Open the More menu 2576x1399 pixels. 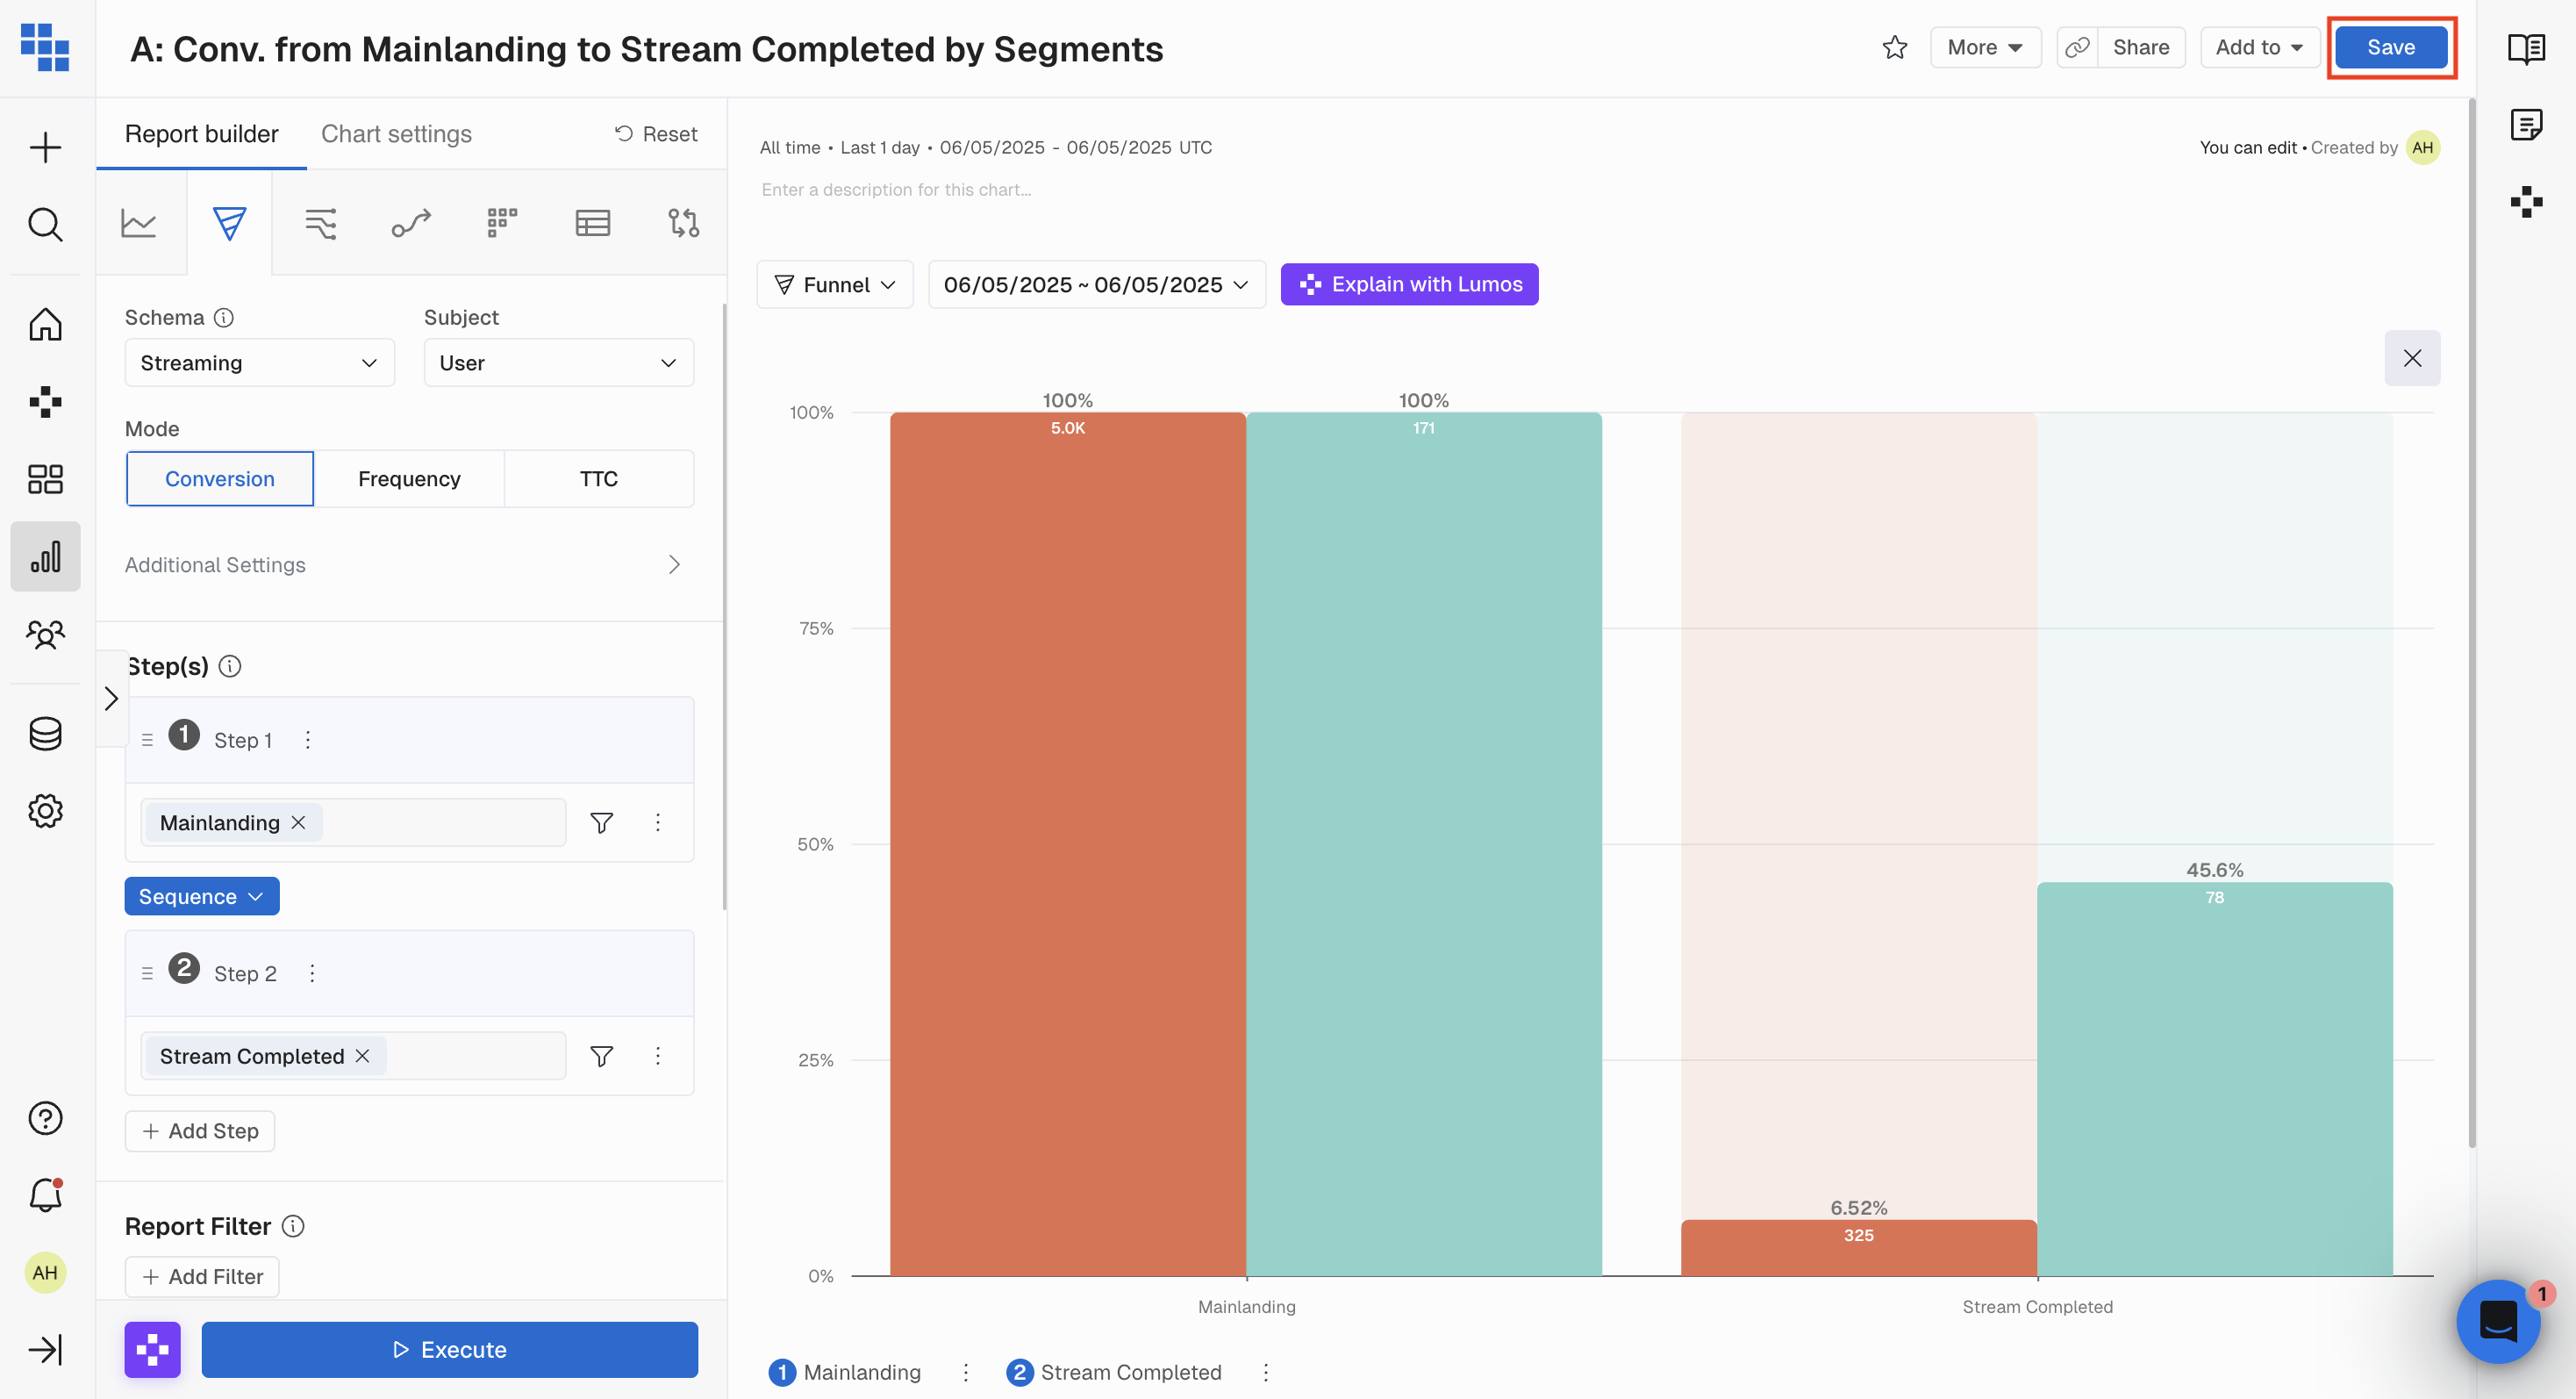tap(1984, 48)
